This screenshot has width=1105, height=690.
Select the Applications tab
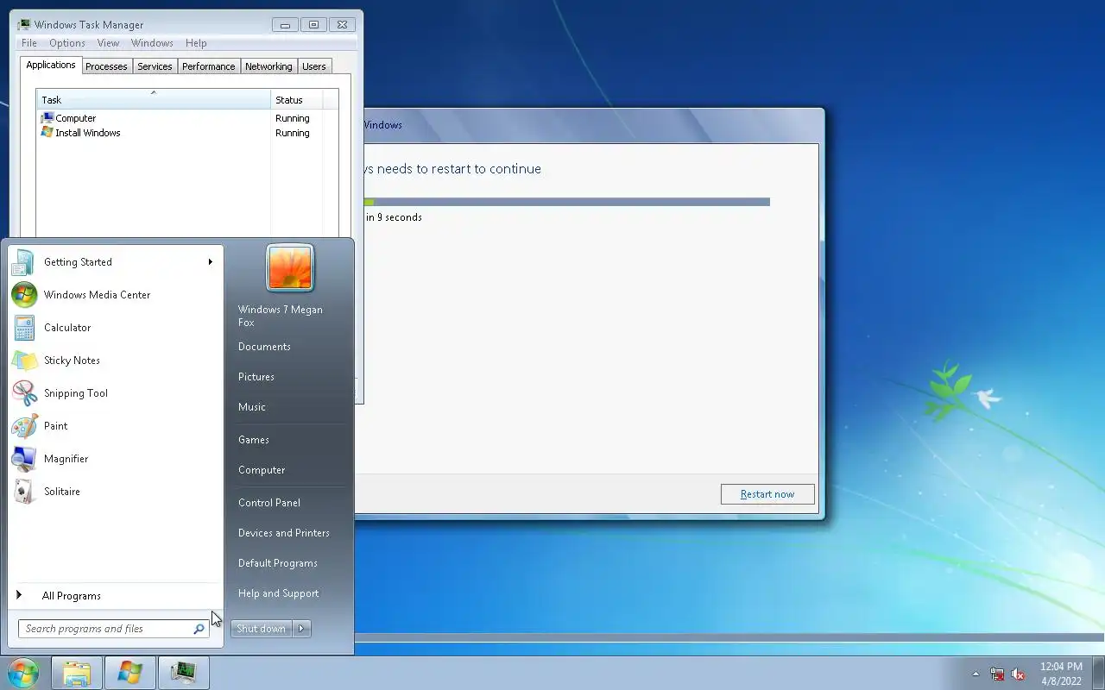(51, 66)
